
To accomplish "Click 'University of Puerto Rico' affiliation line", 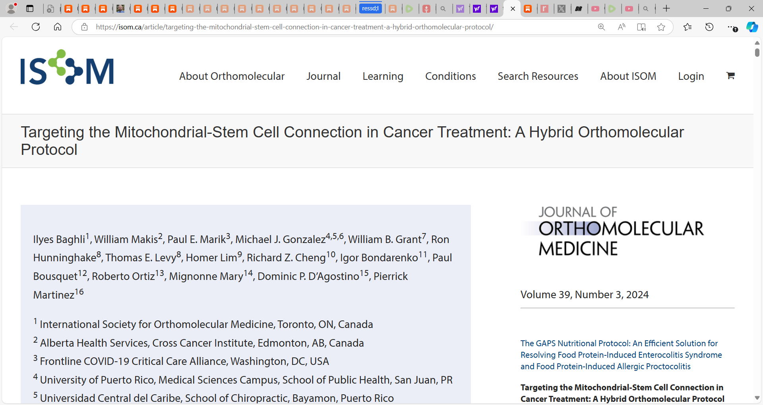I will (243, 380).
